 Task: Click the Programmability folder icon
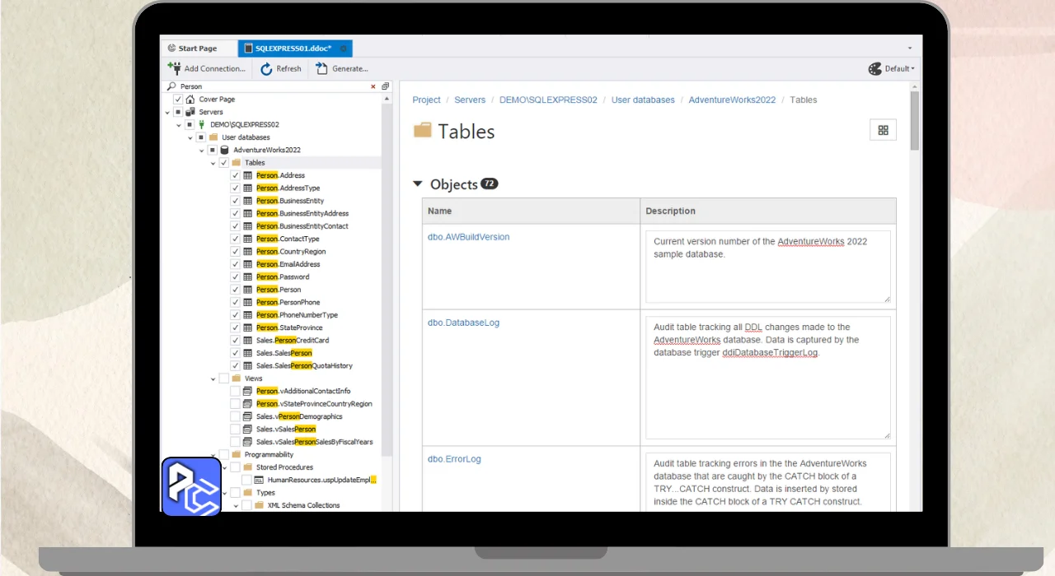pyautogui.click(x=237, y=454)
